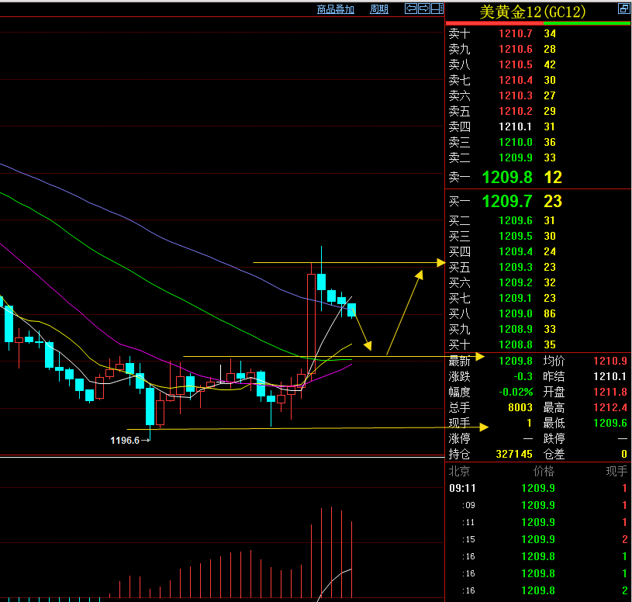Select the 买八 row with volume 86

click(515, 313)
